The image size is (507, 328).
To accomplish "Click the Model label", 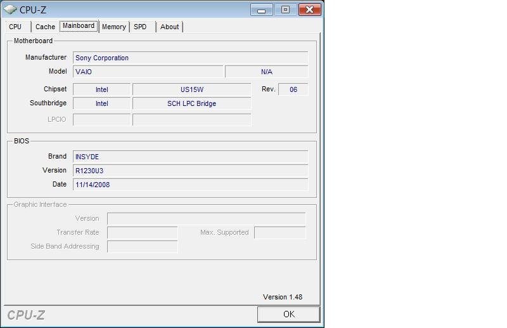I will 58,71.
